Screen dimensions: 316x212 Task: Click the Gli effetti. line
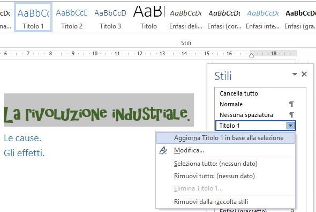[24, 153]
